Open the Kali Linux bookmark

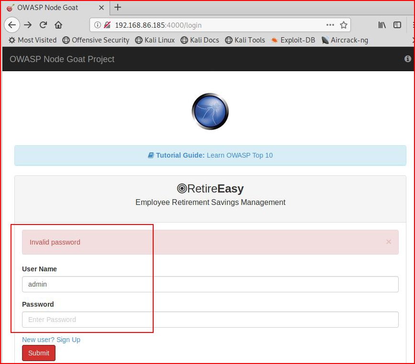(155, 40)
